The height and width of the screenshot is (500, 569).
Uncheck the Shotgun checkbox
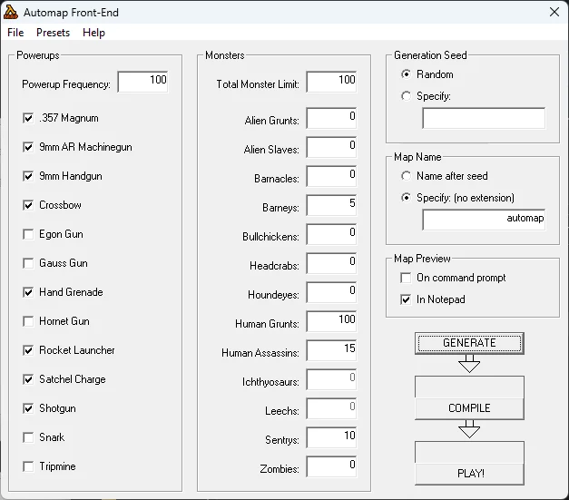click(28, 408)
